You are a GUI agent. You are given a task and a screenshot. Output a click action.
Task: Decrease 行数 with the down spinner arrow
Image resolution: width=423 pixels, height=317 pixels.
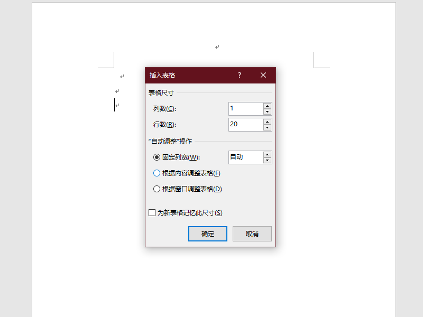pos(268,127)
